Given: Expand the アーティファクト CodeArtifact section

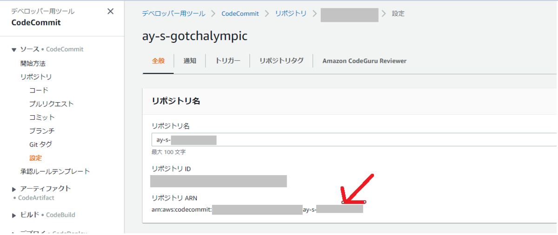Looking at the screenshot, I should tap(14, 189).
